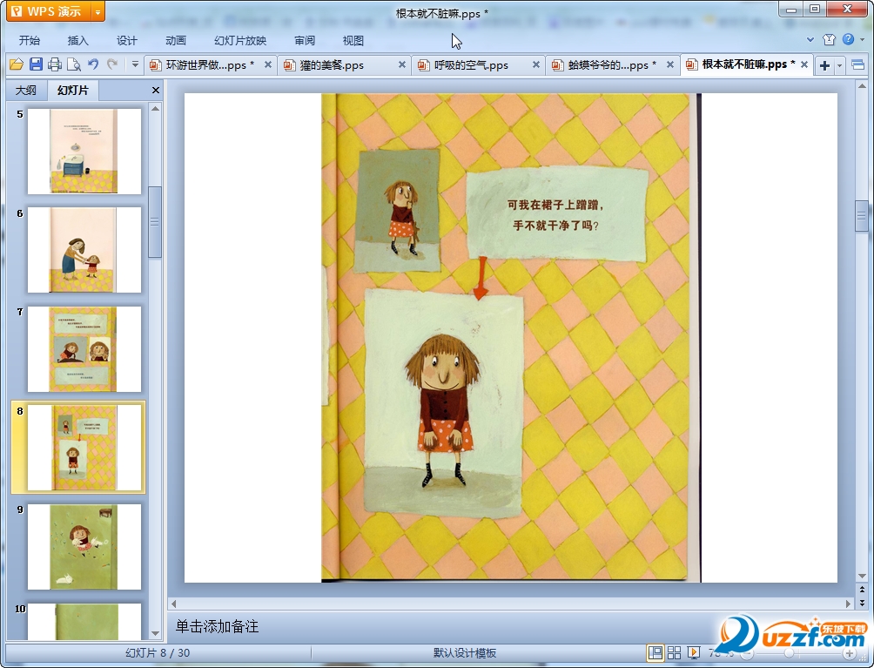Open the WPS 演示 application menu dropdown arrow

(97, 11)
